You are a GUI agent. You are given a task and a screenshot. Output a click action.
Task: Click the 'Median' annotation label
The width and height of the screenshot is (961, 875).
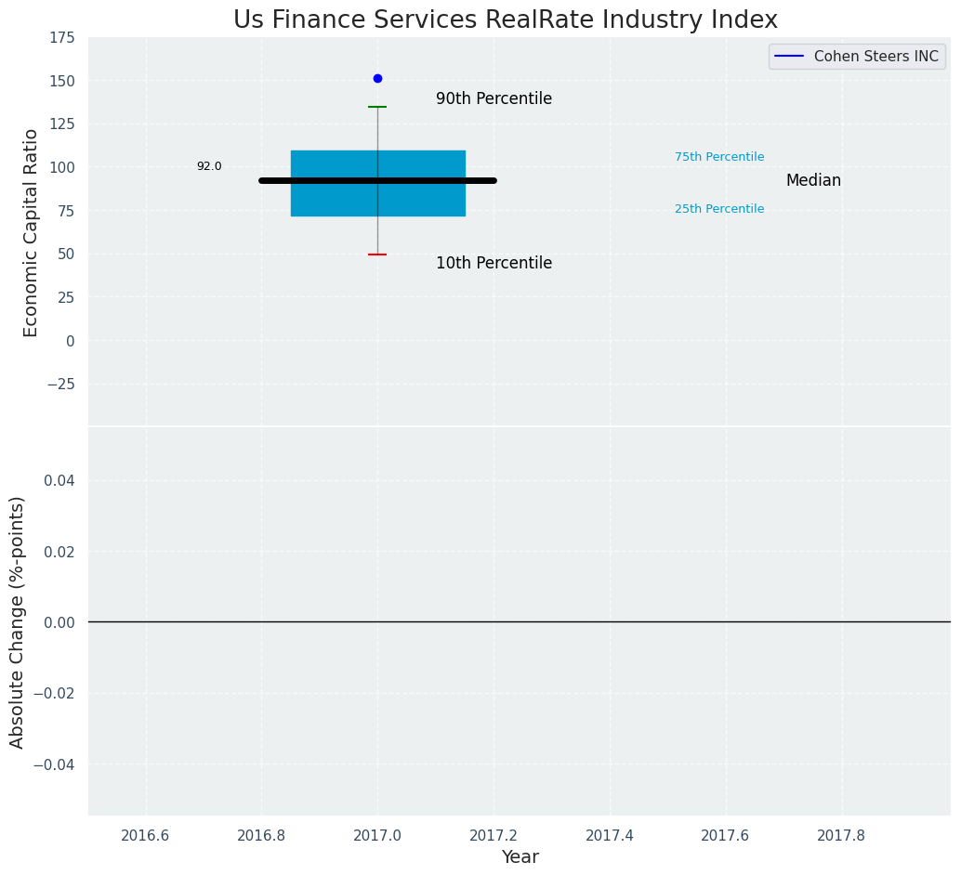point(813,181)
